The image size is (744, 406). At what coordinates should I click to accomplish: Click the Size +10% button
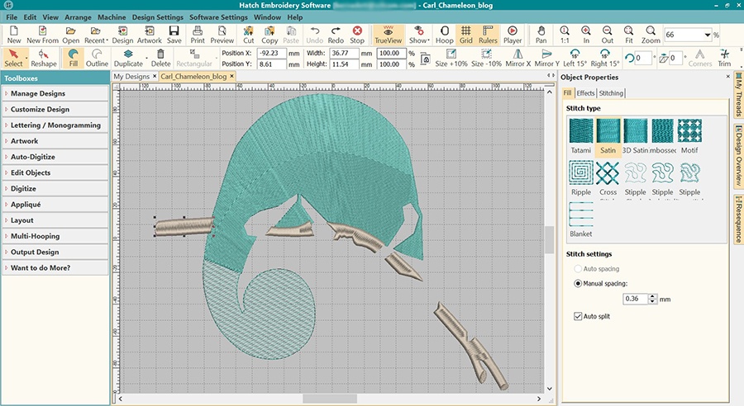(451, 58)
